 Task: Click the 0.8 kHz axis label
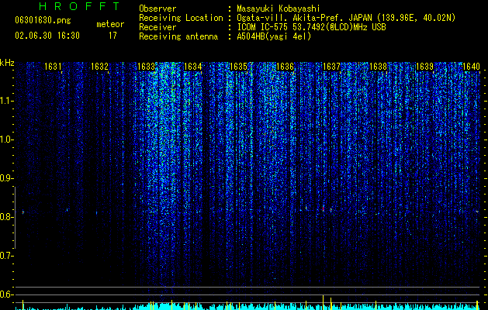click(x=5, y=217)
